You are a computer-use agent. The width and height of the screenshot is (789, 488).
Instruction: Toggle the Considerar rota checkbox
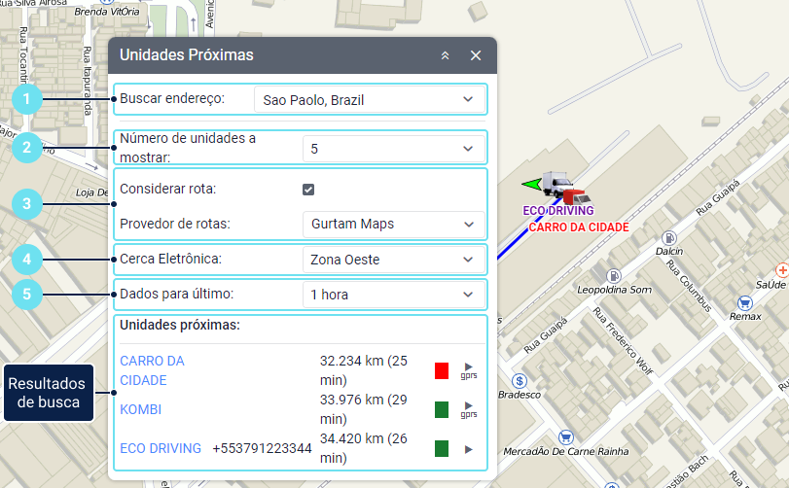click(x=308, y=190)
